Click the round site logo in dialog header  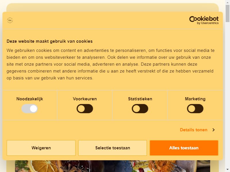coord(10,20)
